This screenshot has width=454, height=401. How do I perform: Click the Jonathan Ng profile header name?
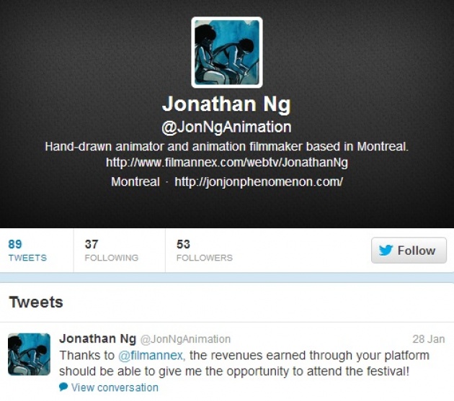click(226, 104)
